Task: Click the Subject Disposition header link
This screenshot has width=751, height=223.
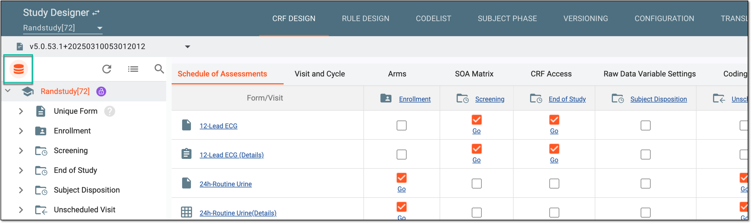Action: click(x=658, y=99)
